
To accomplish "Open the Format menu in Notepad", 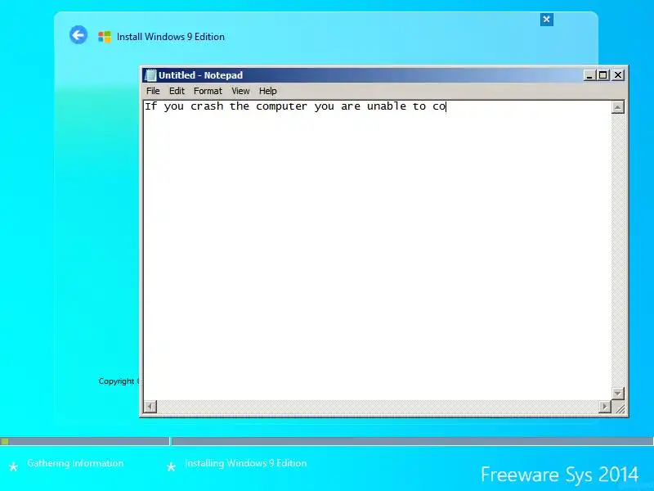I will click(x=208, y=91).
